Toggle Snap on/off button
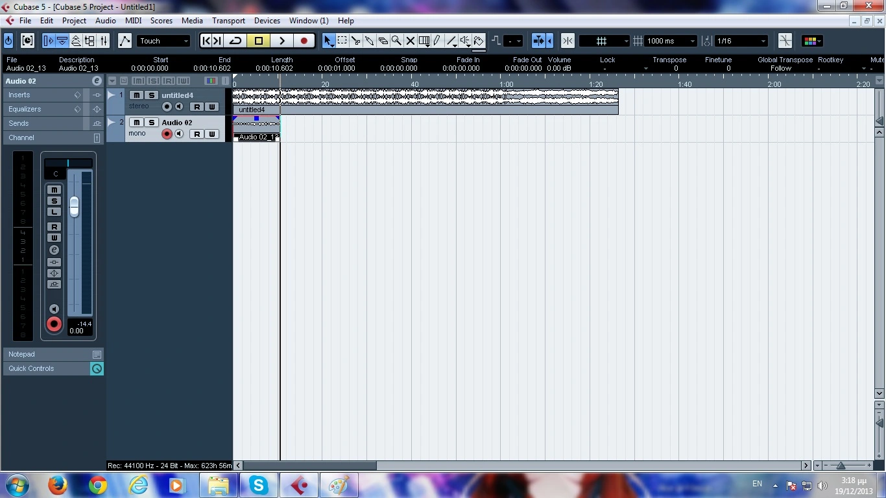Viewport: 886px width, 498px height. 568,41
